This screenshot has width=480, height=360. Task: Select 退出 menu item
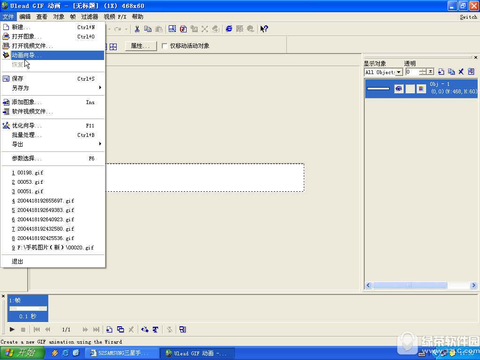52,262
